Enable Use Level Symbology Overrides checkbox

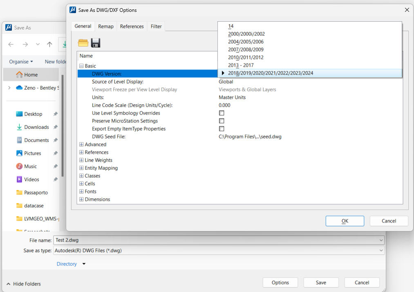click(222, 113)
